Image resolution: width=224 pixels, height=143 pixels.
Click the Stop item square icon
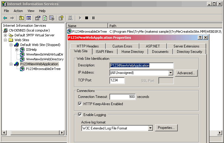(87, 18)
